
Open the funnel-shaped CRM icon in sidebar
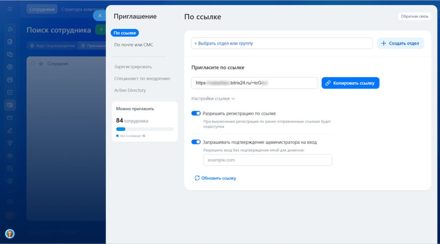pyautogui.click(x=10, y=143)
